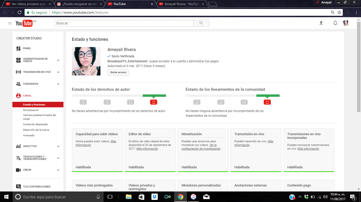Click the YouTube Buscar search field
Image resolution: width=361 pixels, height=202 pixels.
(x=124, y=23)
